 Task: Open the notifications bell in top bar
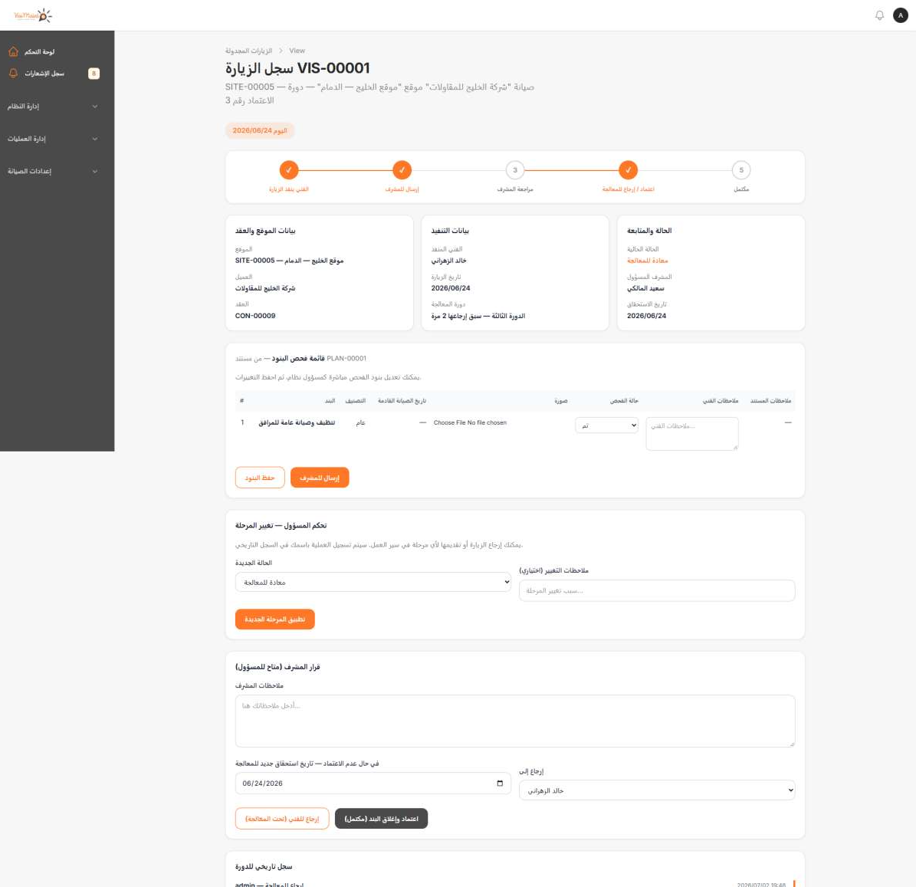point(879,15)
